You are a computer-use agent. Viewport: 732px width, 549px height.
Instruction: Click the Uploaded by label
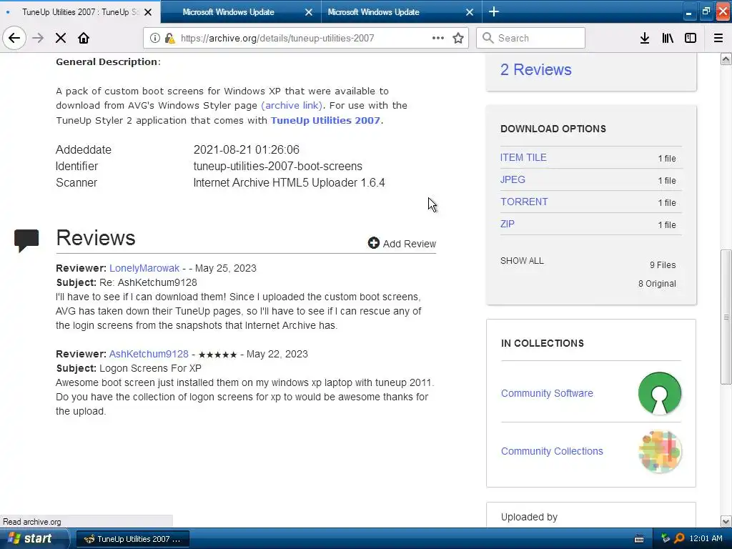tap(529, 517)
